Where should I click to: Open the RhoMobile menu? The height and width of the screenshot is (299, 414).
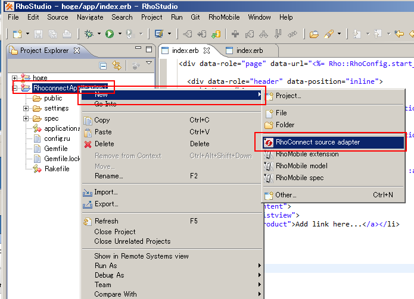pos(224,17)
